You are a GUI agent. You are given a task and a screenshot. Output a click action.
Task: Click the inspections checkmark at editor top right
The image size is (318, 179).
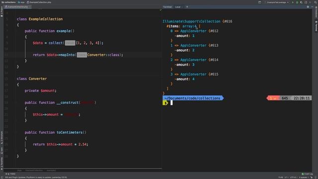point(160,10)
